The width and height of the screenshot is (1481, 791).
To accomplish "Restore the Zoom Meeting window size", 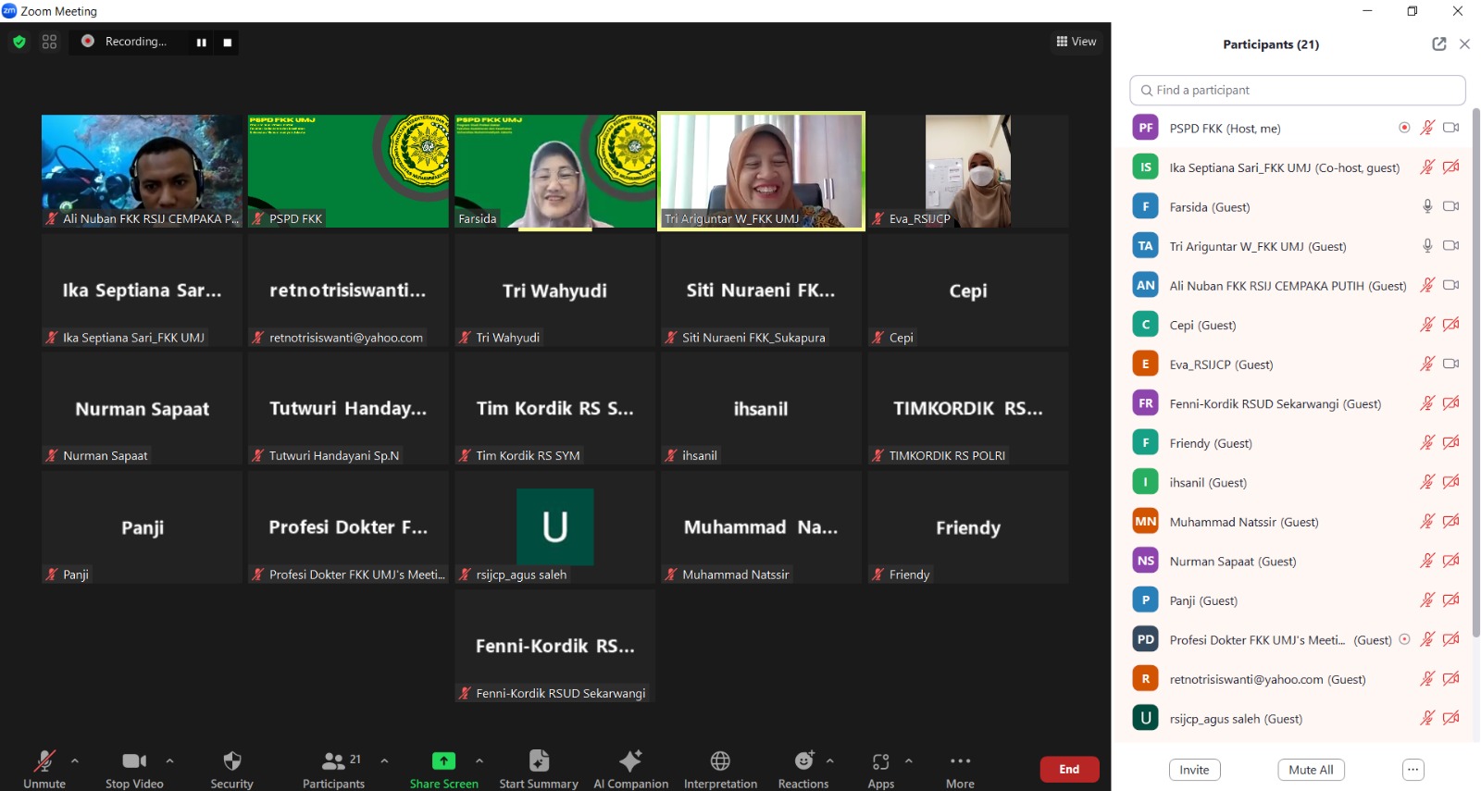I will click(1412, 11).
